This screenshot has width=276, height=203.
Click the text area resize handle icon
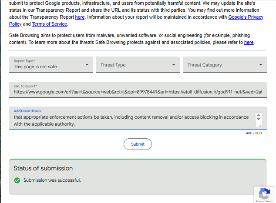(x=260, y=125)
